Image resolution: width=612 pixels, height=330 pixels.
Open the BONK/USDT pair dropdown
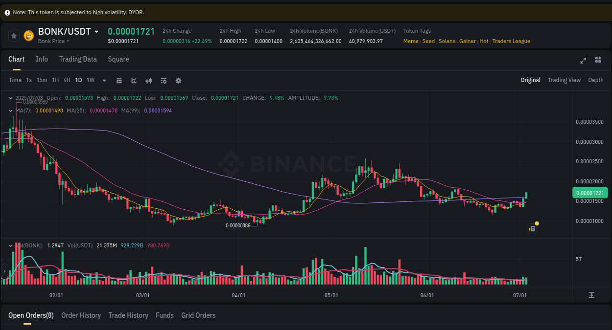(x=96, y=31)
